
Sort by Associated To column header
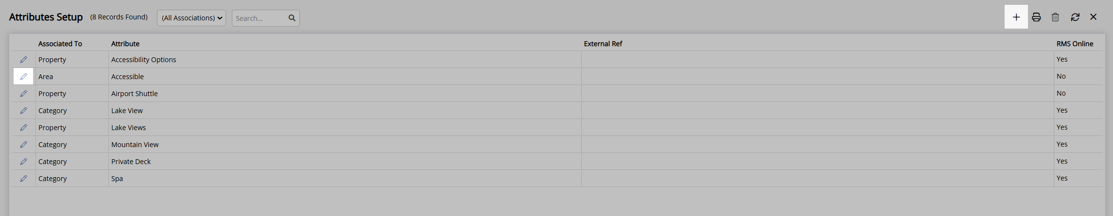pyautogui.click(x=60, y=44)
